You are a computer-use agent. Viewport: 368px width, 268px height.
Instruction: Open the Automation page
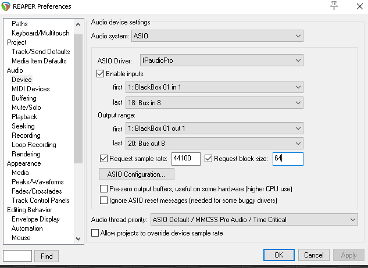(x=27, y=228)
